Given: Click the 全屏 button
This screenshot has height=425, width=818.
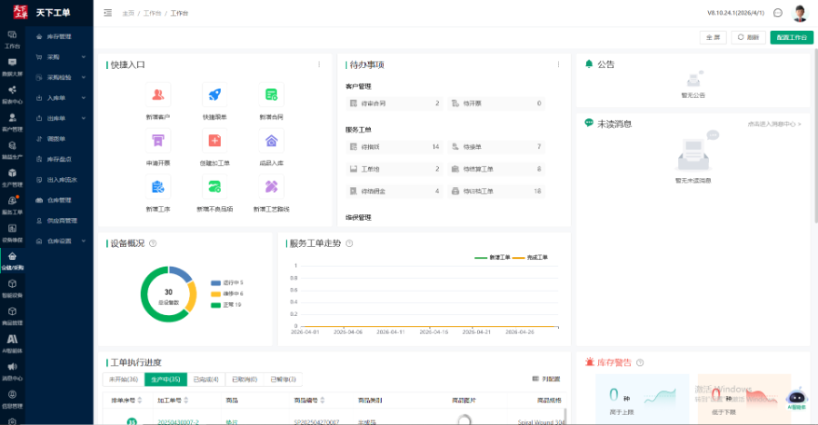Looking at the screenshot, I should 713,37.
